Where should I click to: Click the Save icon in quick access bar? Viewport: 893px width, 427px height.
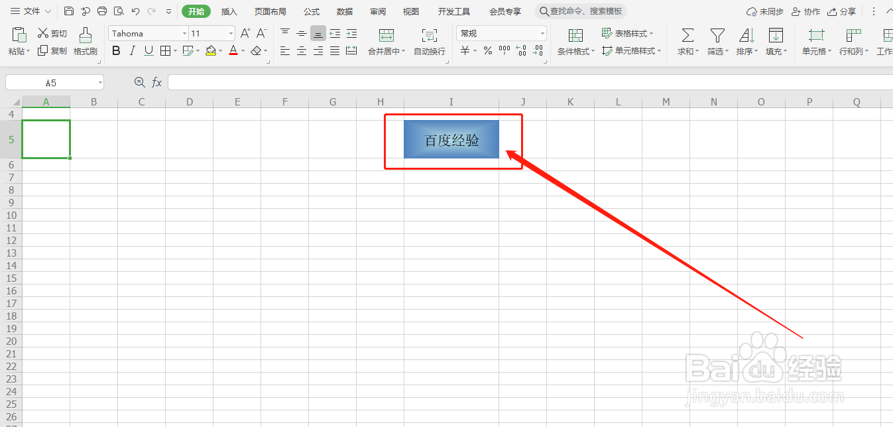[x=69, y=11]
